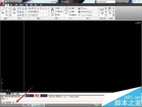The width and height of the screenshot is (142, 107).
Task: Click the Help icon beside search box
Action: pos(127,2)
